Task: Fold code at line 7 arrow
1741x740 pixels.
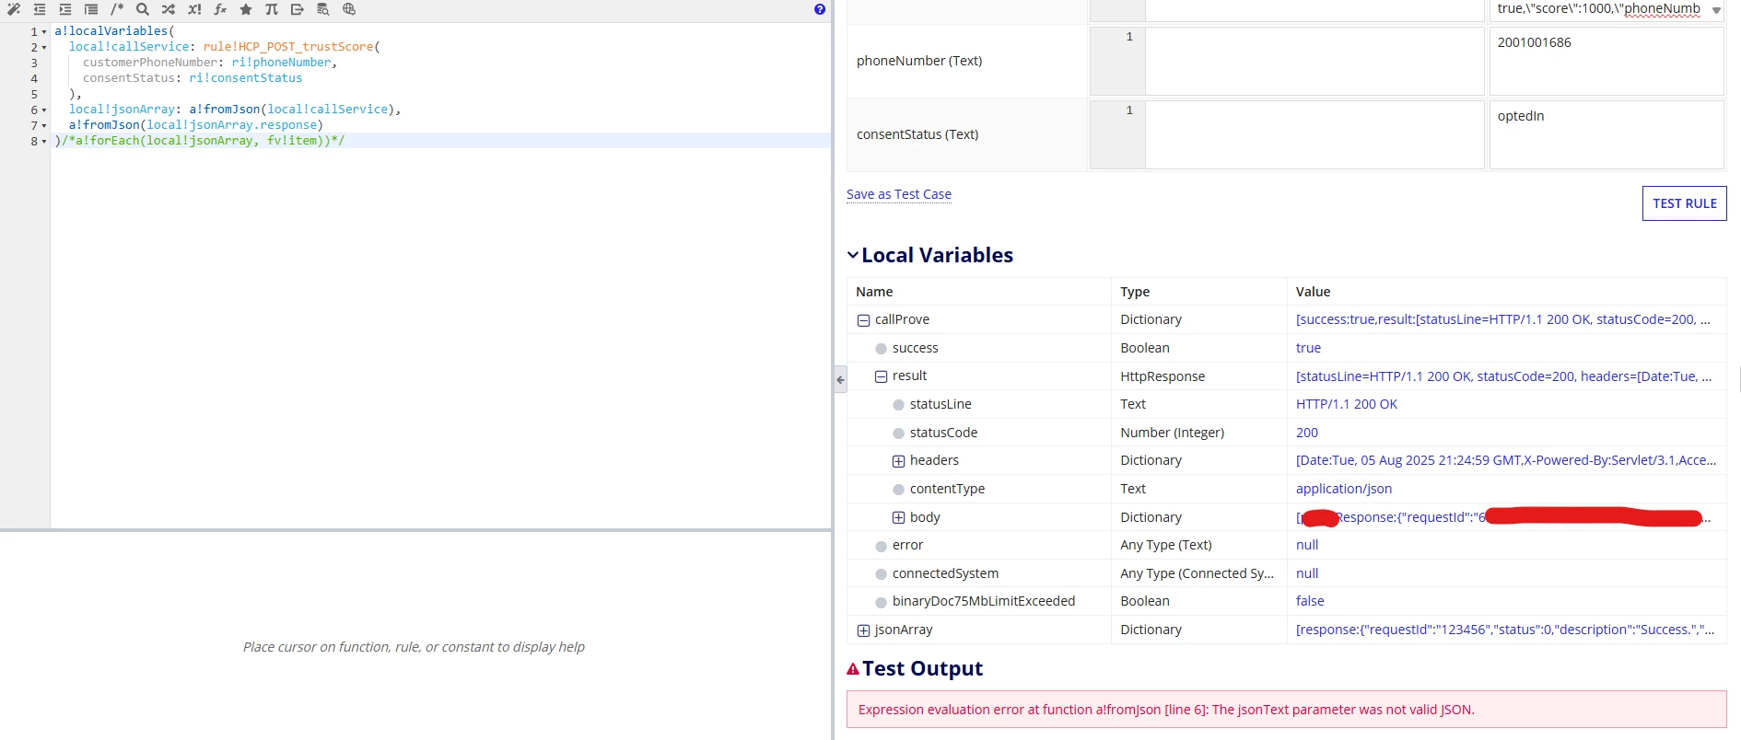Action: pos(44,126)
